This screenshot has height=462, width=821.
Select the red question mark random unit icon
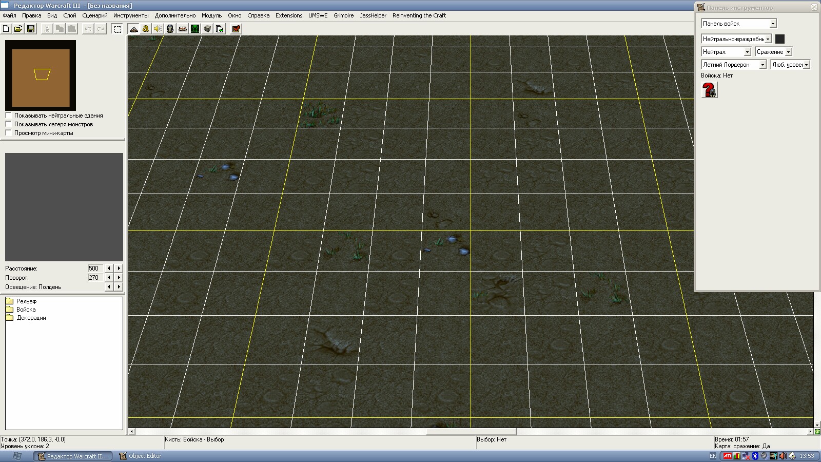[x=710, y=90]
